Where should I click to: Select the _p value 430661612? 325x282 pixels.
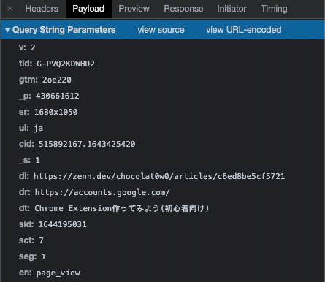(x=58, y=96)
